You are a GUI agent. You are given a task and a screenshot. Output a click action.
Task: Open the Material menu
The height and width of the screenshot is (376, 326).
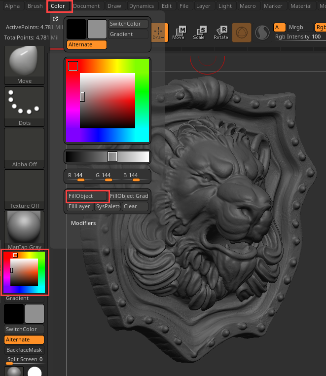tap(301, 6)
